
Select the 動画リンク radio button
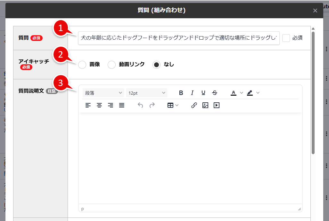[111, 65]
